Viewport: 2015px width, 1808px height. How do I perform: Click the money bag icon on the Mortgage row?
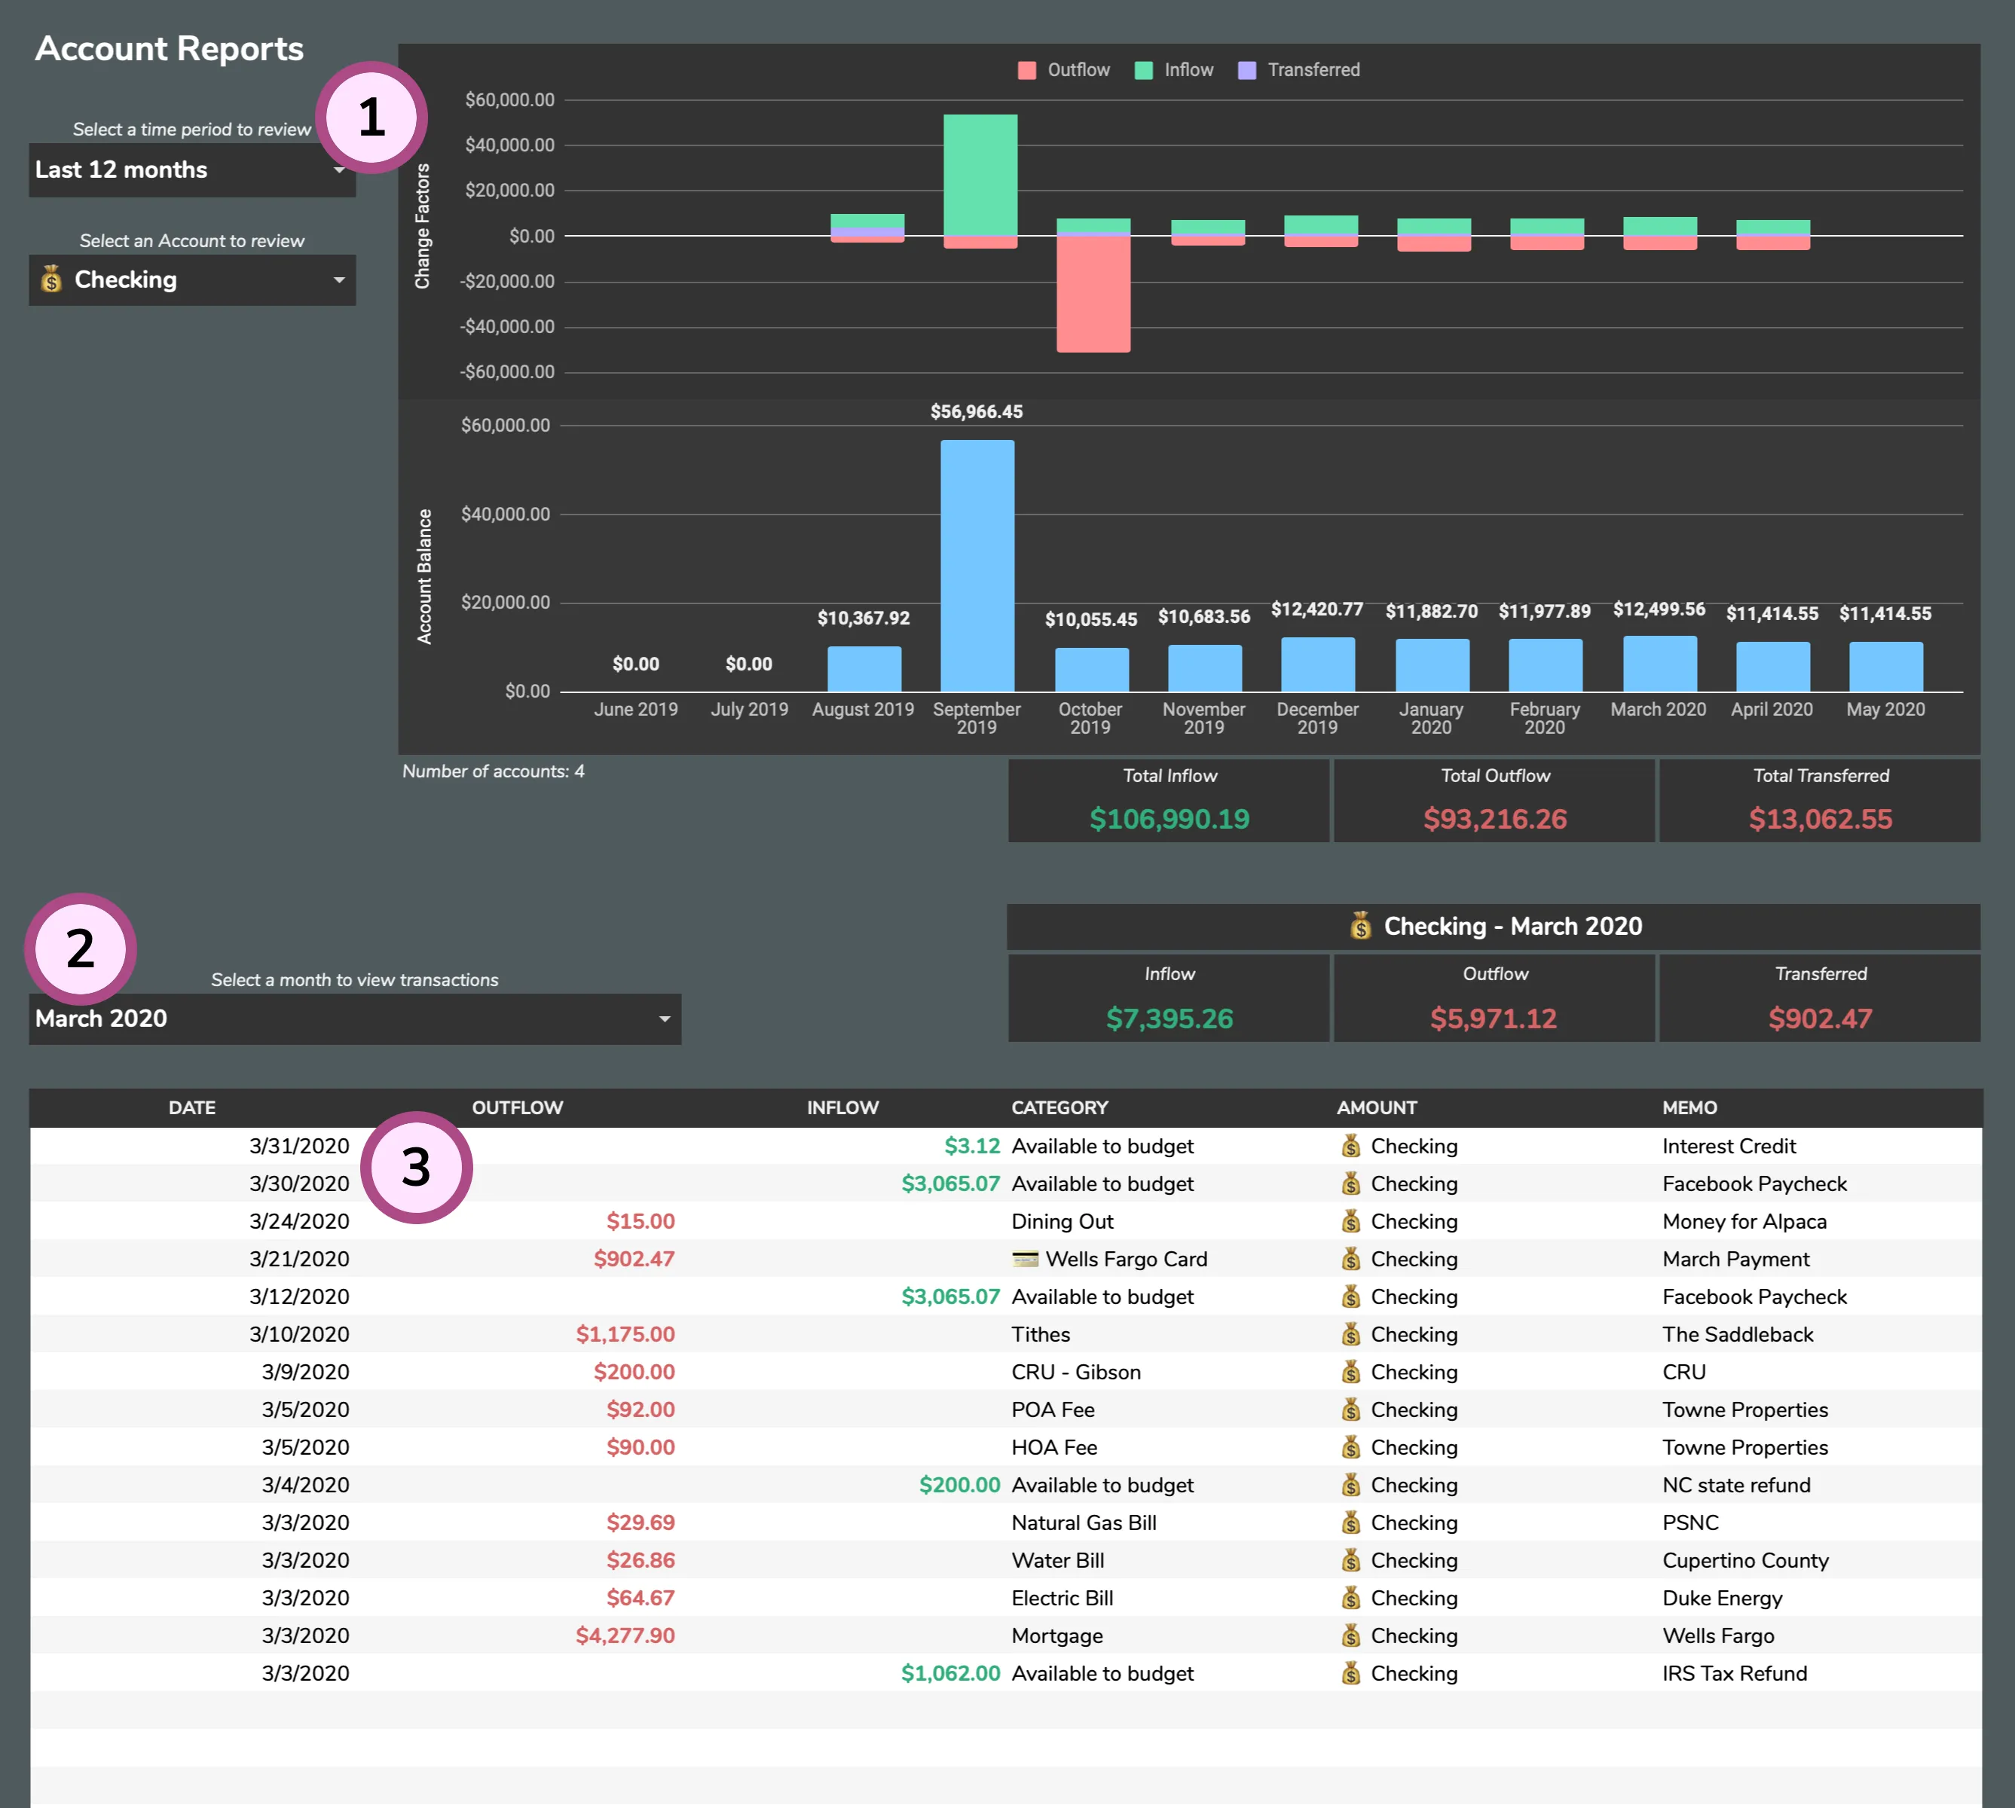(x=1351, y=1635)
